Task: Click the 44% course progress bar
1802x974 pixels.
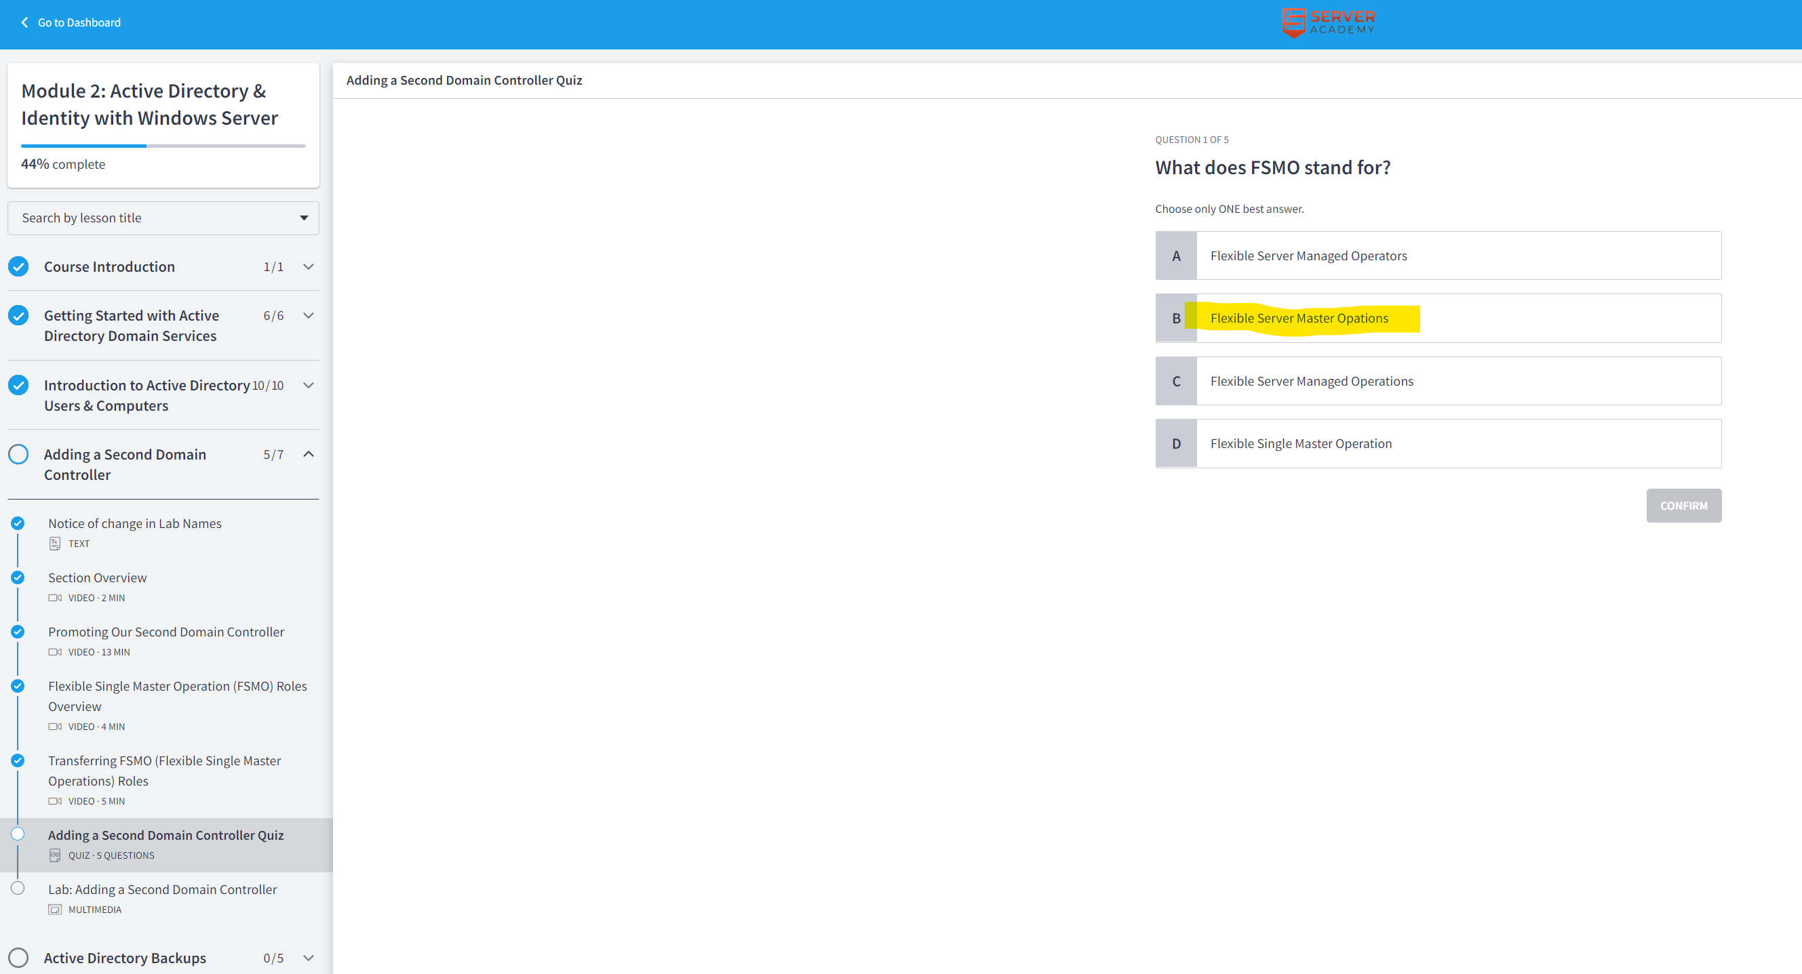Action: 163,146
